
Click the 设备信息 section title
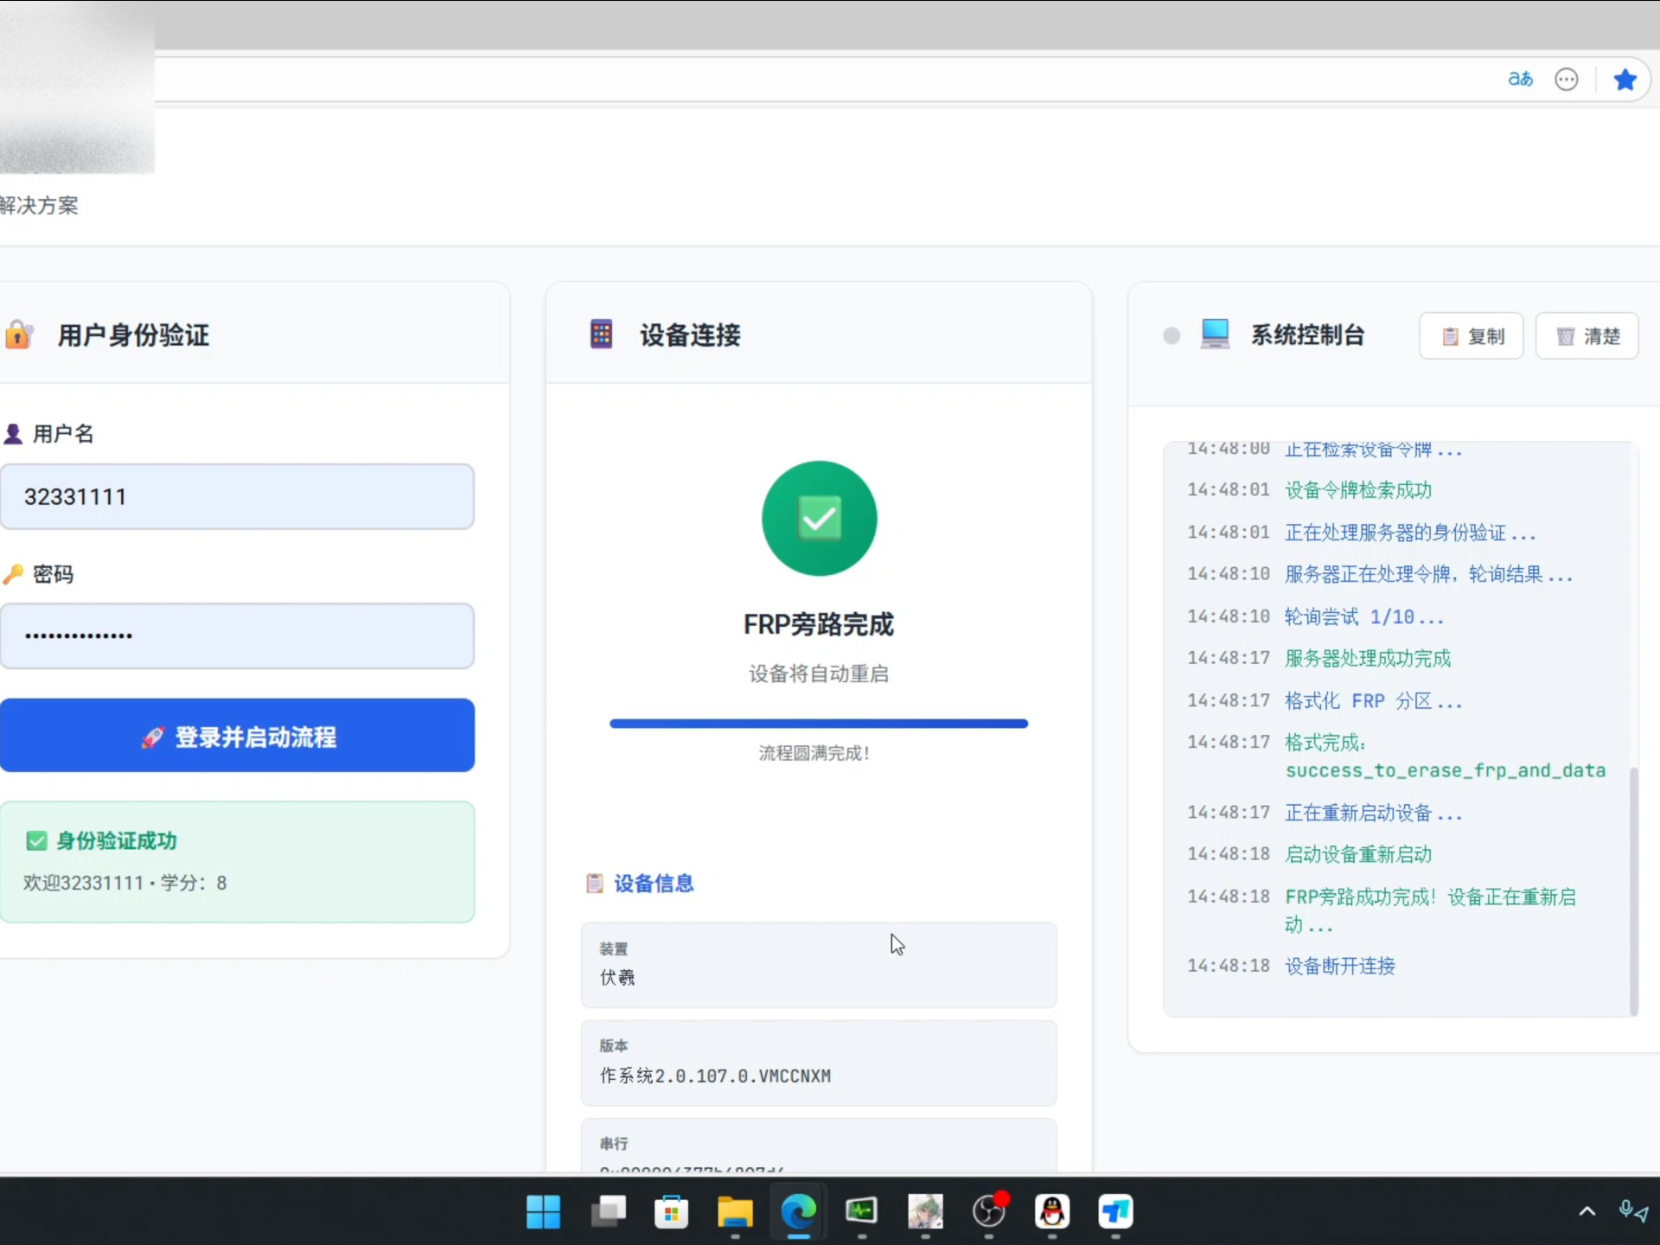(654, 883)
